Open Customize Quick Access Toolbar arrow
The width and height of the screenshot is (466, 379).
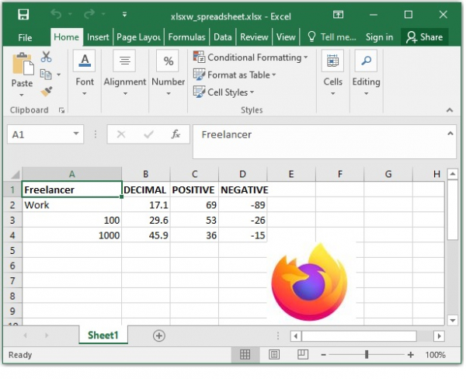(x=124, y=14)
